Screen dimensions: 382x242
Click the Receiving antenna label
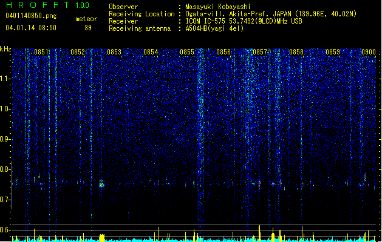(x=140, y=28)
